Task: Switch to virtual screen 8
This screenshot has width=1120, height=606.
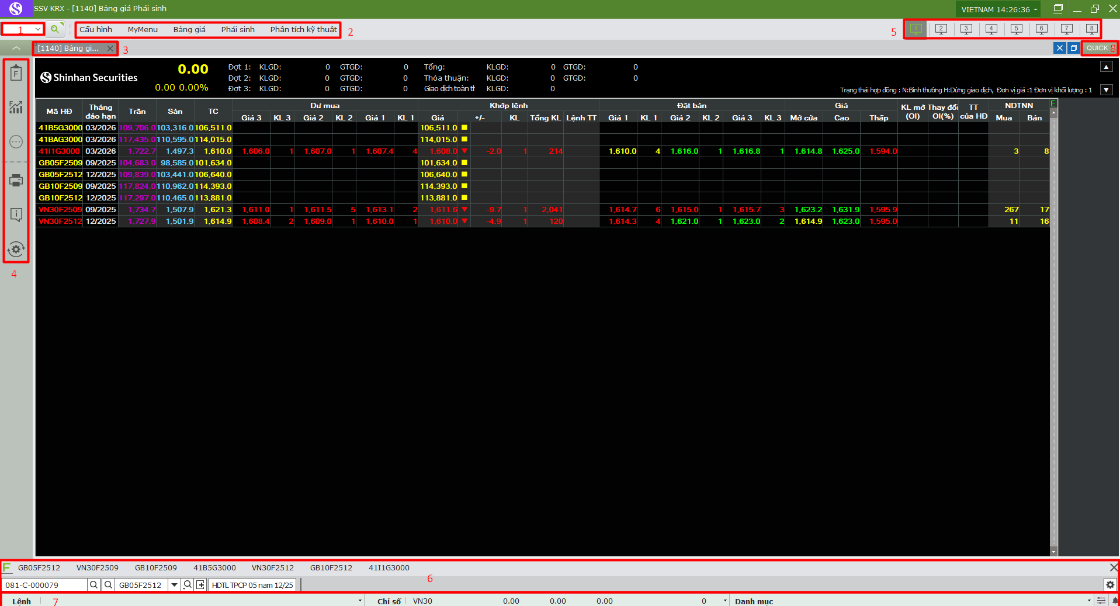Action: pos(1091,29)
